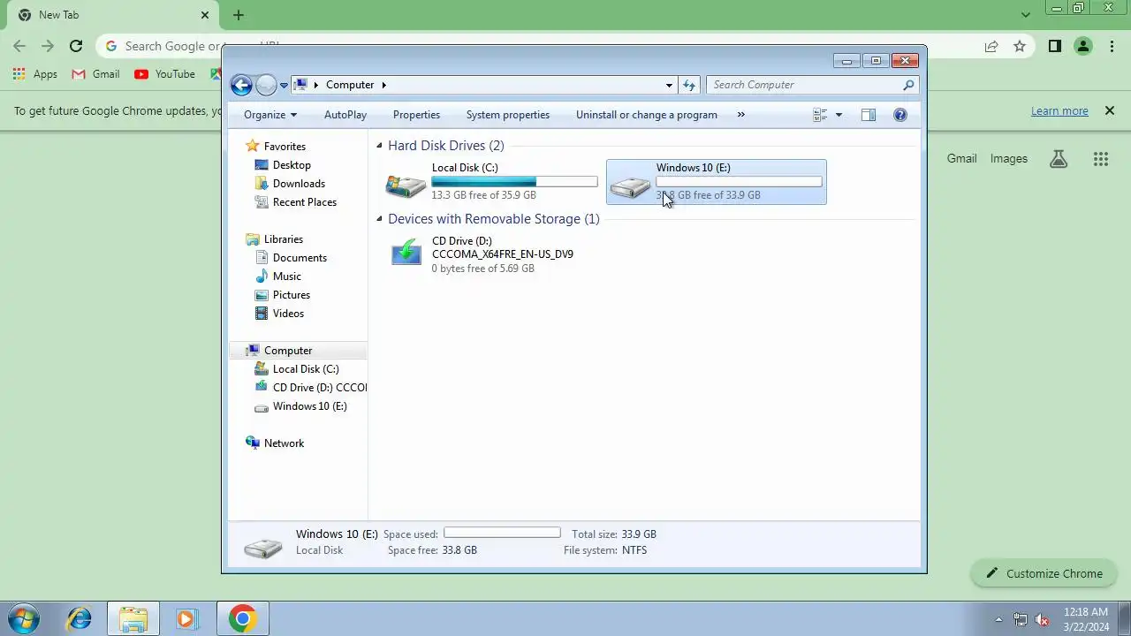Open the Google apps grid icon
Screen dimensions: 1131x636
click(1100, 159)
